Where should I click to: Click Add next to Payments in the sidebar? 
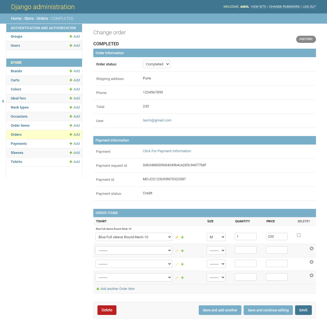click(75, 143)
